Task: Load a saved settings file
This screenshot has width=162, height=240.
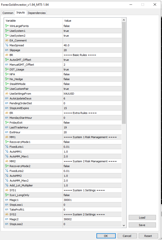Action: (x=142, y=217)
